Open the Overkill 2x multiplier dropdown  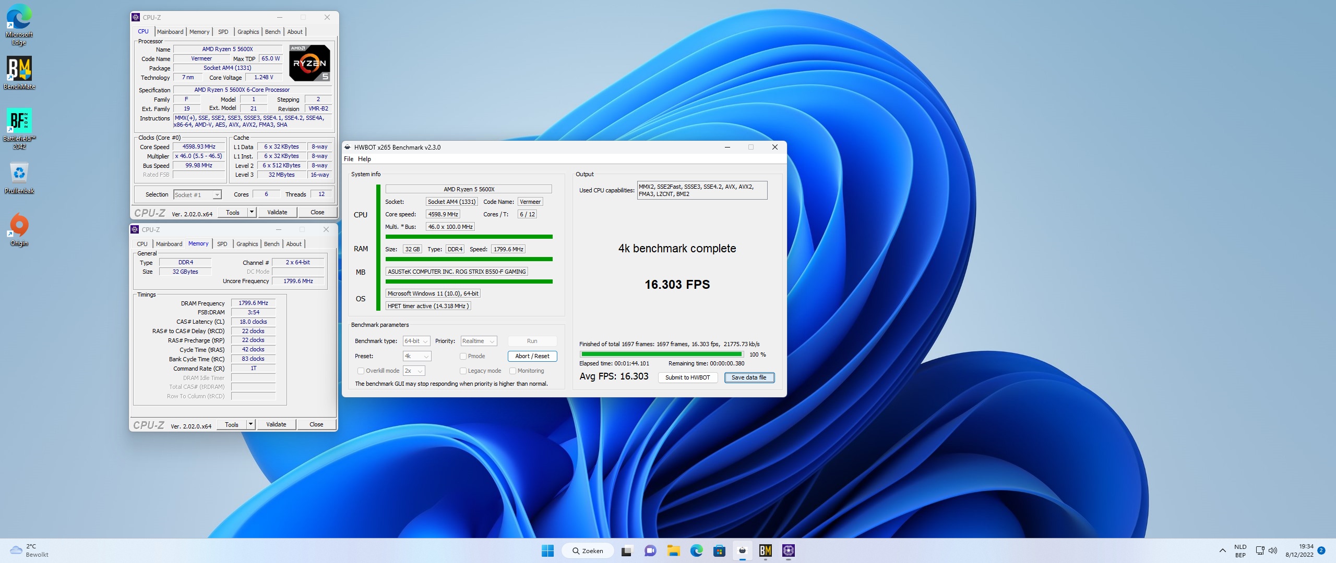(414, 371)
